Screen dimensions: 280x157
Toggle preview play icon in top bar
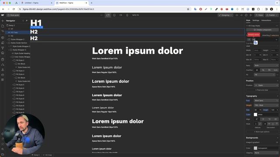[x=251, y=15]
